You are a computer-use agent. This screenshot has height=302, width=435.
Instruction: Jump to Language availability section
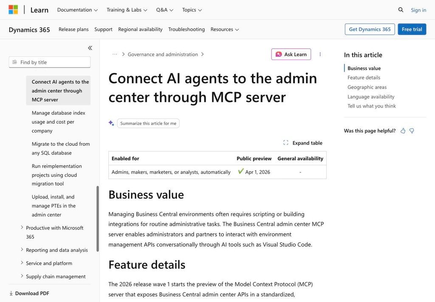coord(371,96)
